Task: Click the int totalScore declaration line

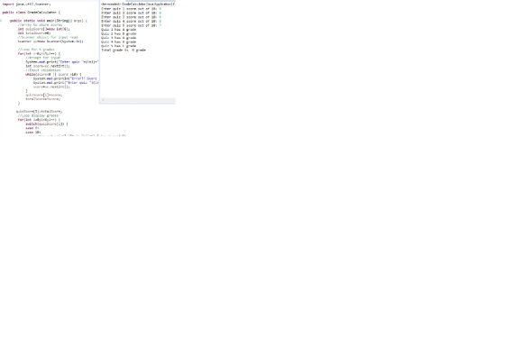Action: point(34,33)
